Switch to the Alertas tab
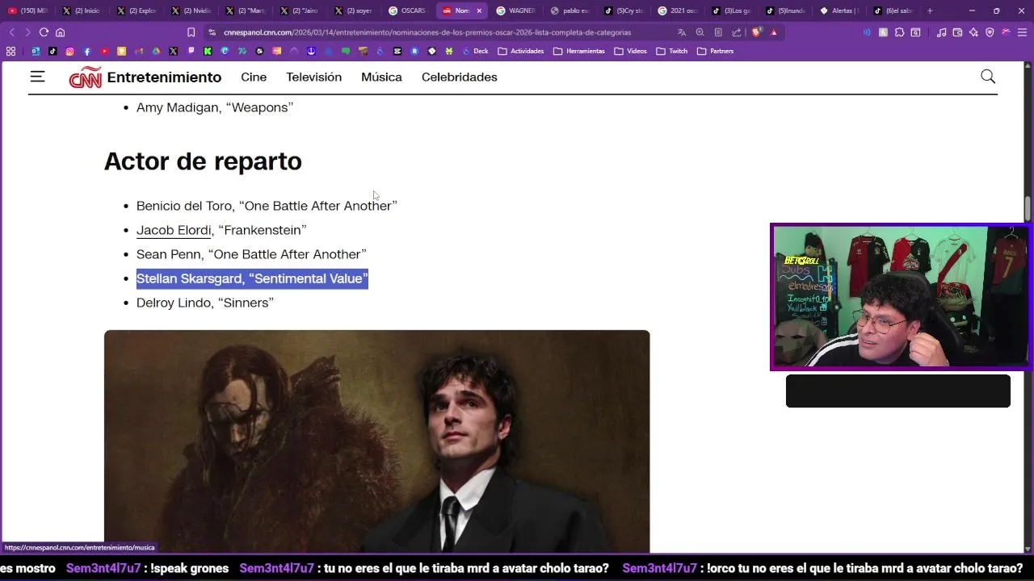 click(x=840, y=10)
